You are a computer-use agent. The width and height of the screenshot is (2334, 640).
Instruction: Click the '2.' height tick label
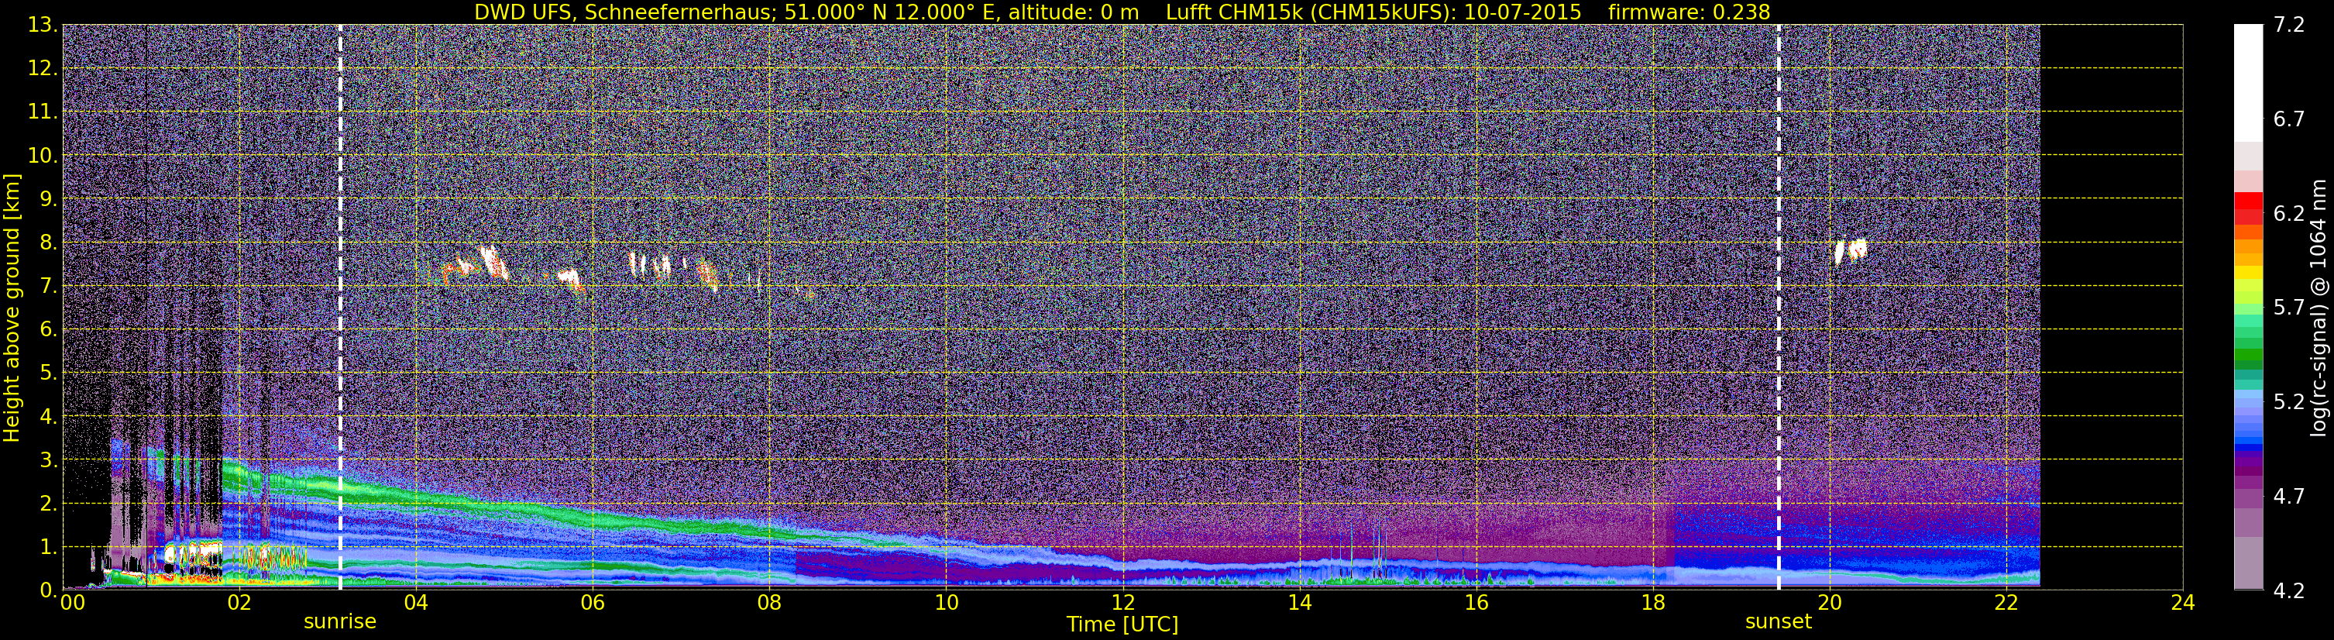point(48,504)
